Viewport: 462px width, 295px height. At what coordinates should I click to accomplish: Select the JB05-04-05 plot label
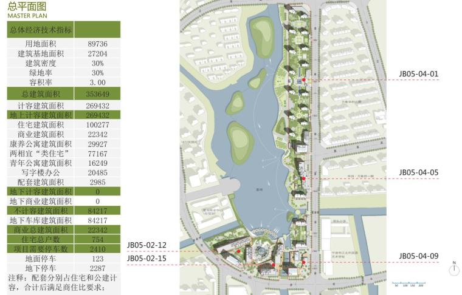click(x=418, y=172)
